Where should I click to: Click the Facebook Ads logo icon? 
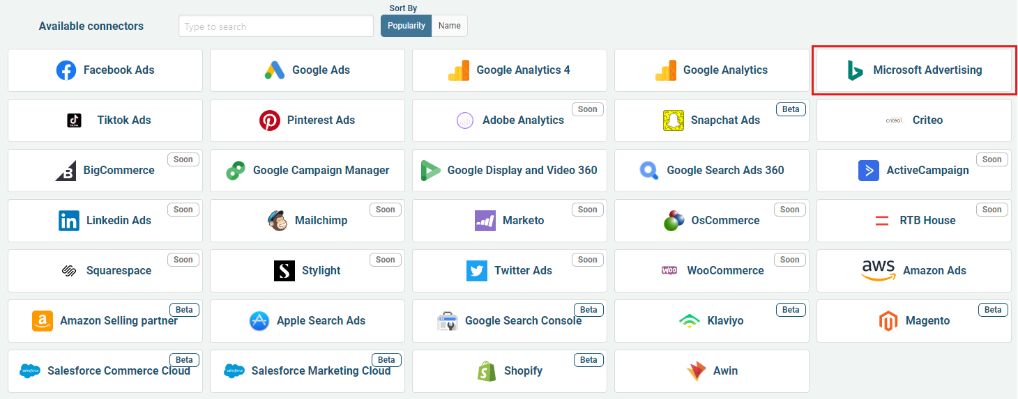[x=66, y=70]
